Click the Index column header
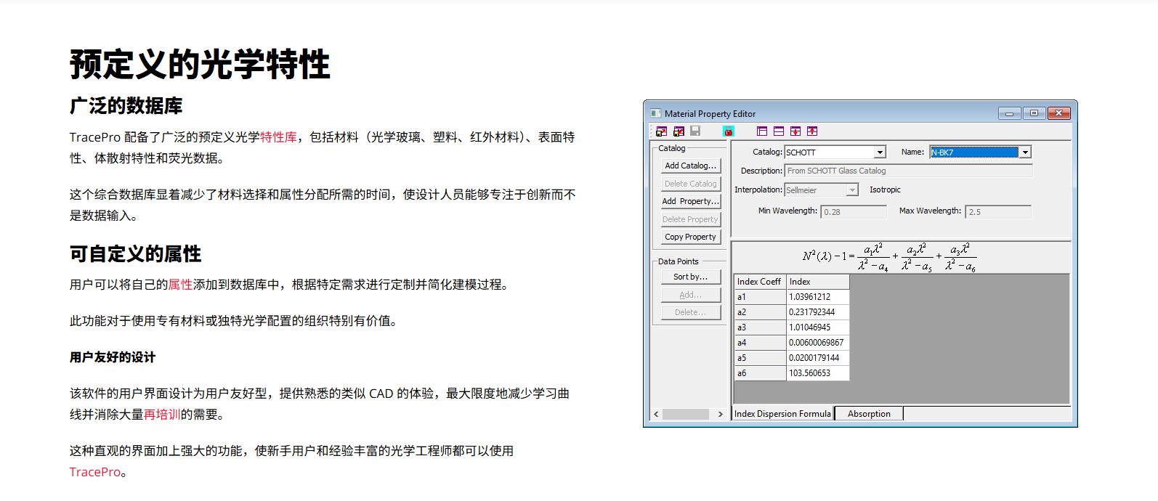Viewport: 1158px width, 501px height. 818,282
